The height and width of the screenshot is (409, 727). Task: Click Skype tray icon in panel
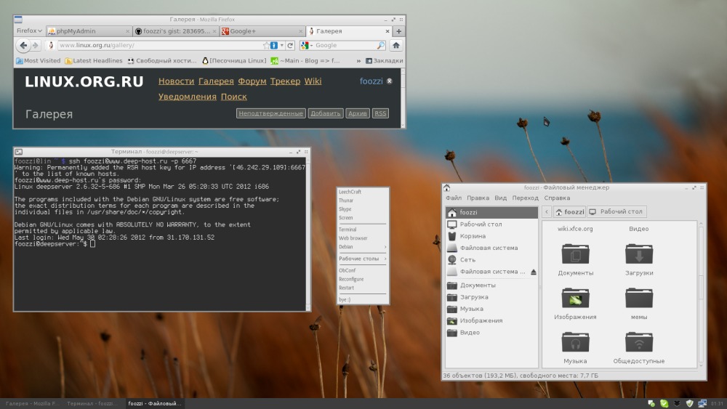pyautogui.click(x=664, y=403)
